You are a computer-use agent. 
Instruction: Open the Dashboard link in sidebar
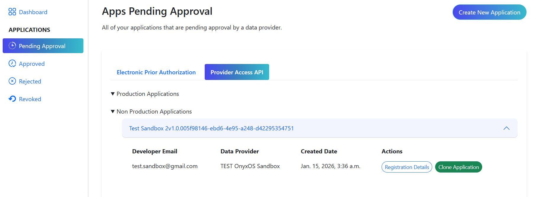(33, 12)
